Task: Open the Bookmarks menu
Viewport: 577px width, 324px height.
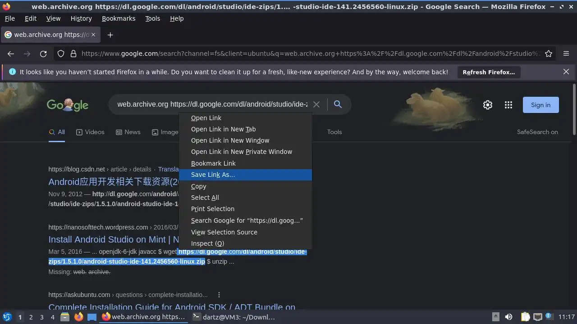Action: (119, 18)
